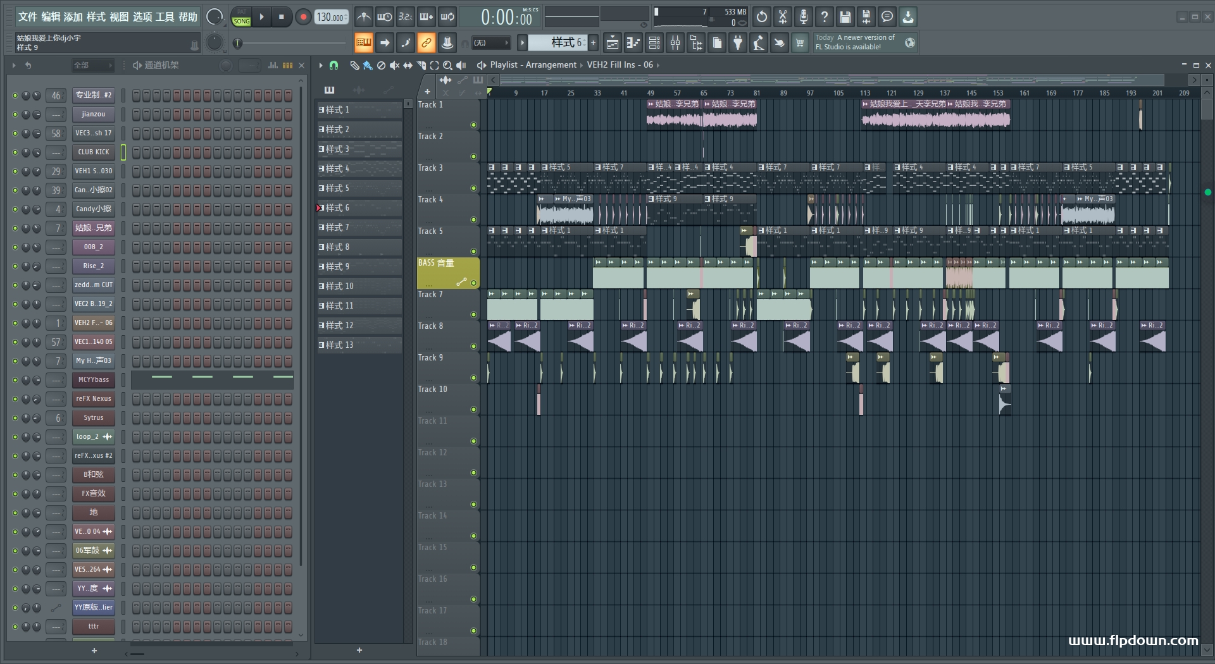Enable wait for input before playing
The width and height of the screenshot is (1215, 664).
click(x=384, y=17)
